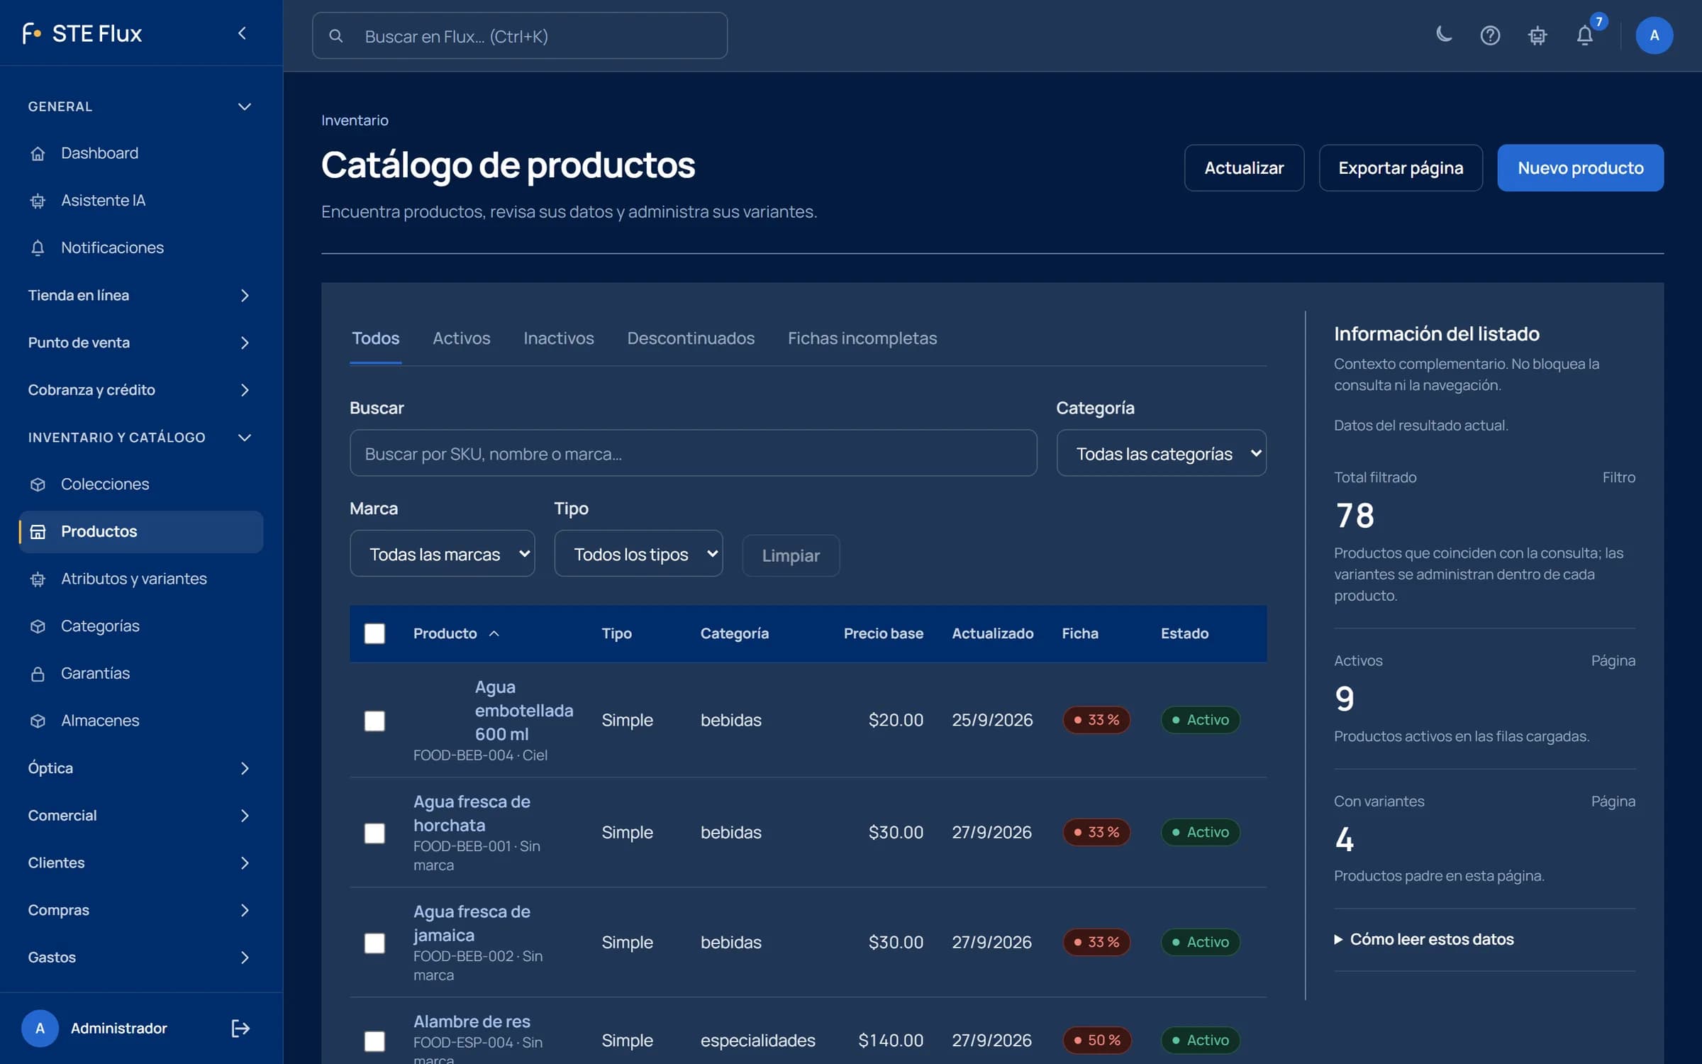Collapse the GENERAL sidebar group
This screenshot has height=1064, width=1702.
coord(141,106)
